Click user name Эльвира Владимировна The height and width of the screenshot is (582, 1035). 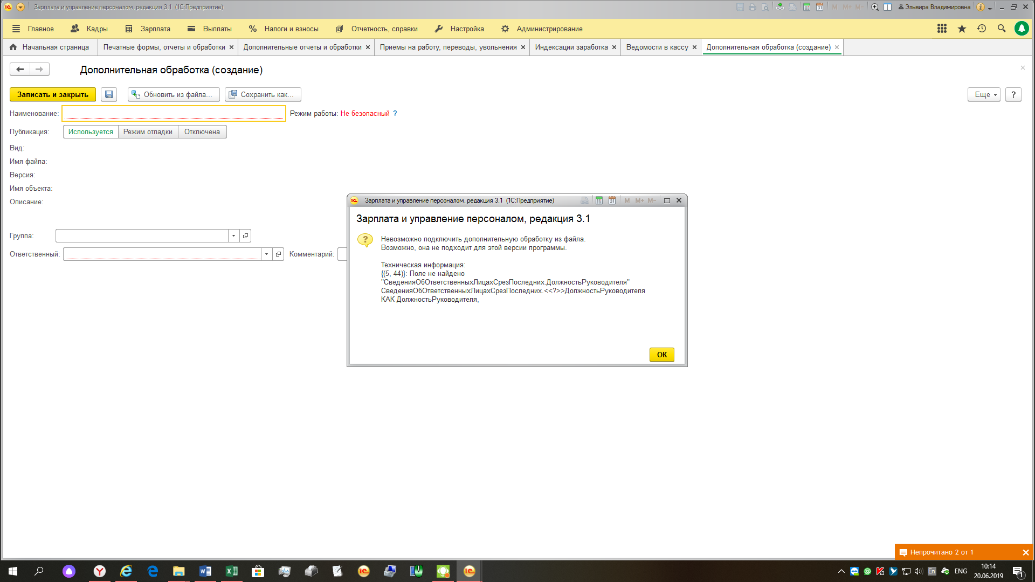tap(934, 7)
